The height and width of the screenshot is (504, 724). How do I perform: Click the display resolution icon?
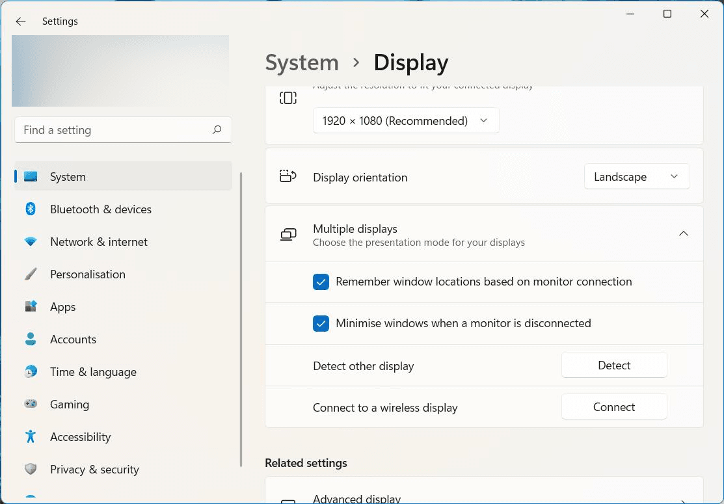pos(288,98)
